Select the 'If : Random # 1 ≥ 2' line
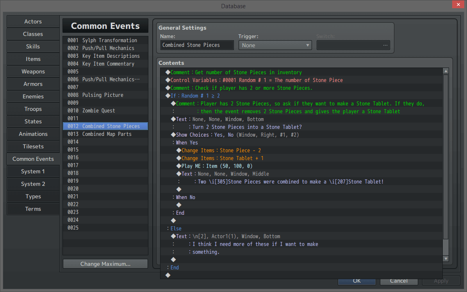 [x=301, y=96]
